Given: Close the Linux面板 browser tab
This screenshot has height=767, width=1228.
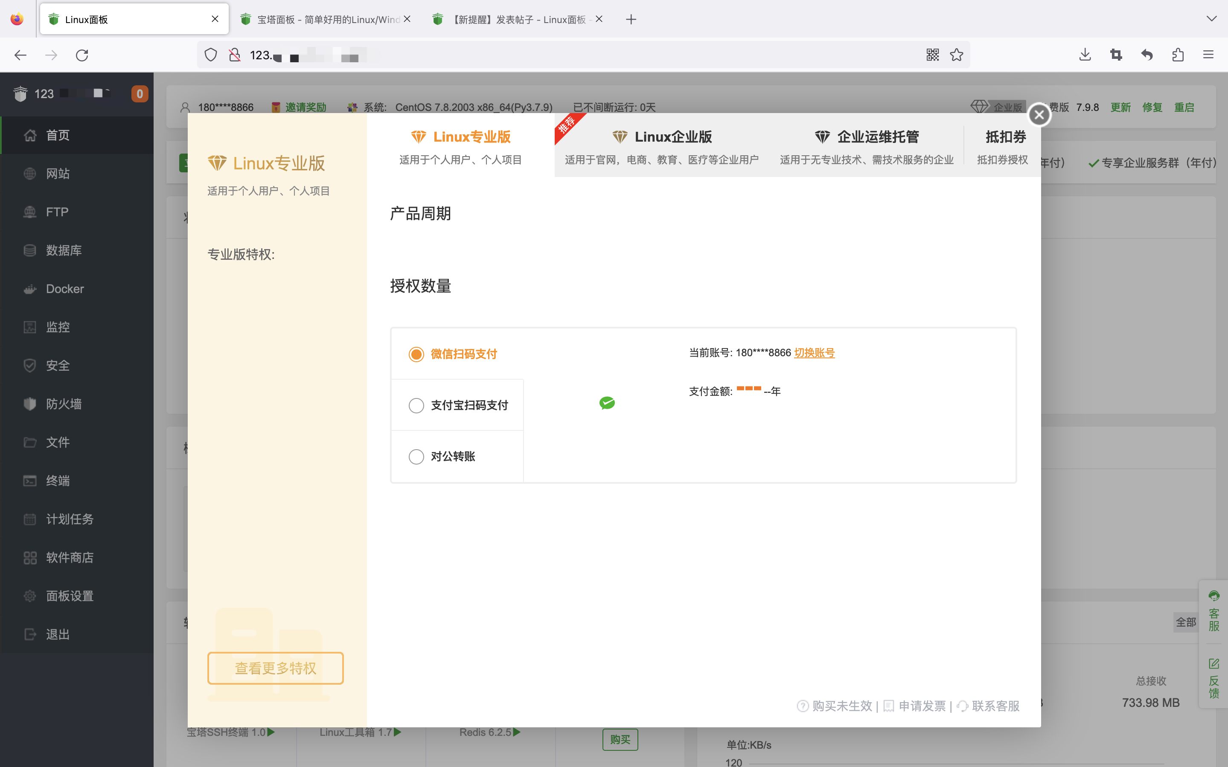Looking at the screenshot, I should click(x=215, y=19).
